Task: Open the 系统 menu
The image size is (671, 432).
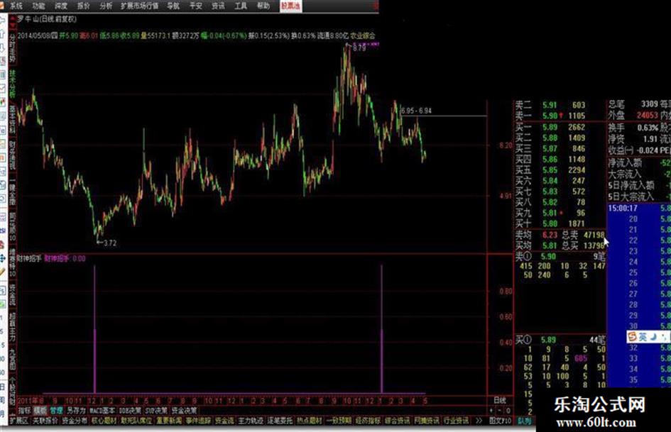Action: click(16, 5)
